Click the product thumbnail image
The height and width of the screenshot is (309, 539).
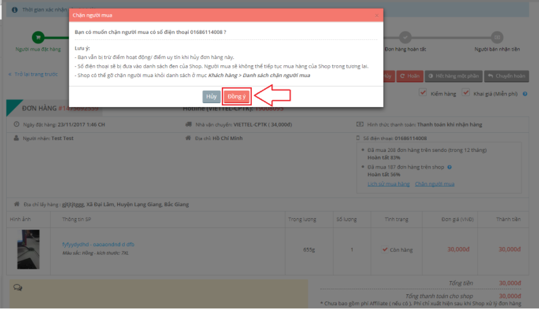click(x=28, y=249)
